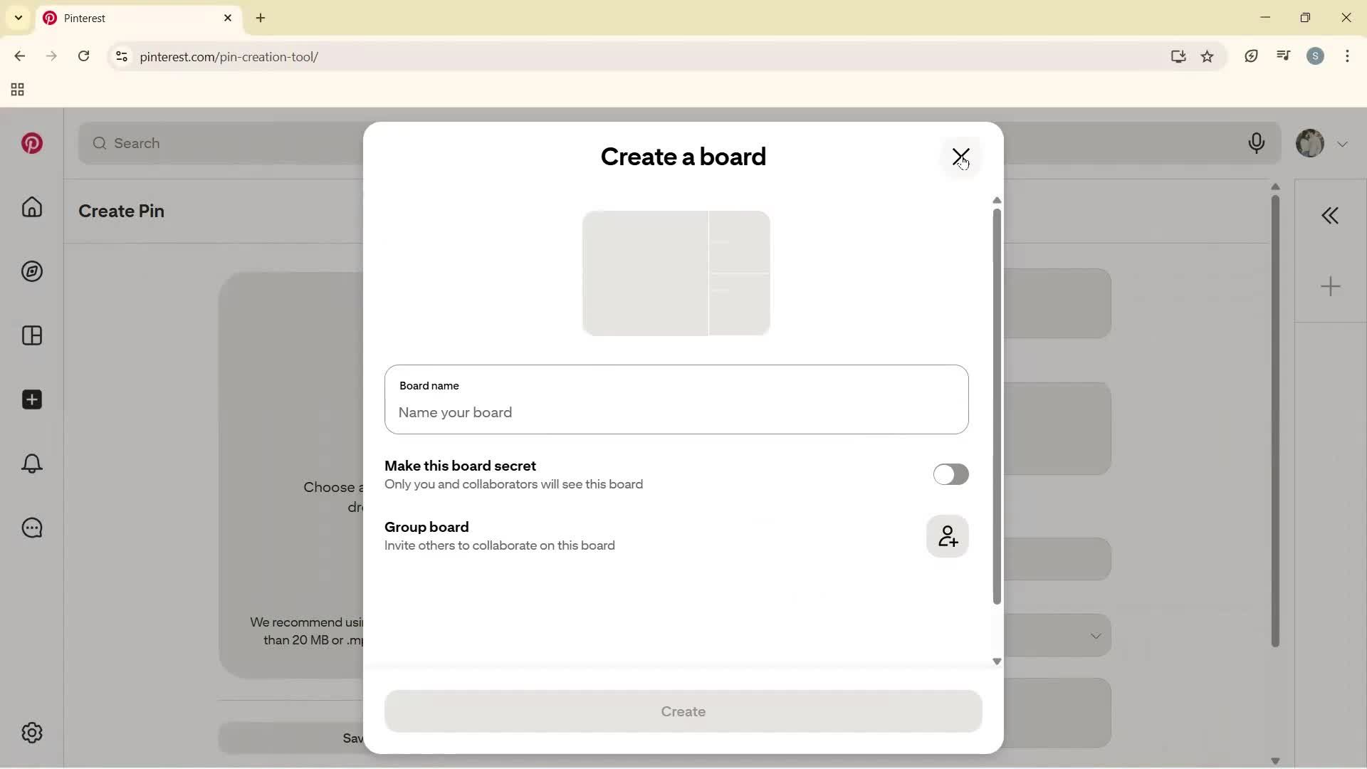Viewport: 1367px width, 769px height.
Task: Collapse the right panel with double chevrons
Action: [x=1331, y=214]
